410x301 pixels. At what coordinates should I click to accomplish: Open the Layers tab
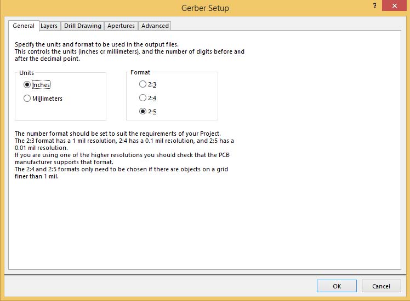click(x=49, y=26)
